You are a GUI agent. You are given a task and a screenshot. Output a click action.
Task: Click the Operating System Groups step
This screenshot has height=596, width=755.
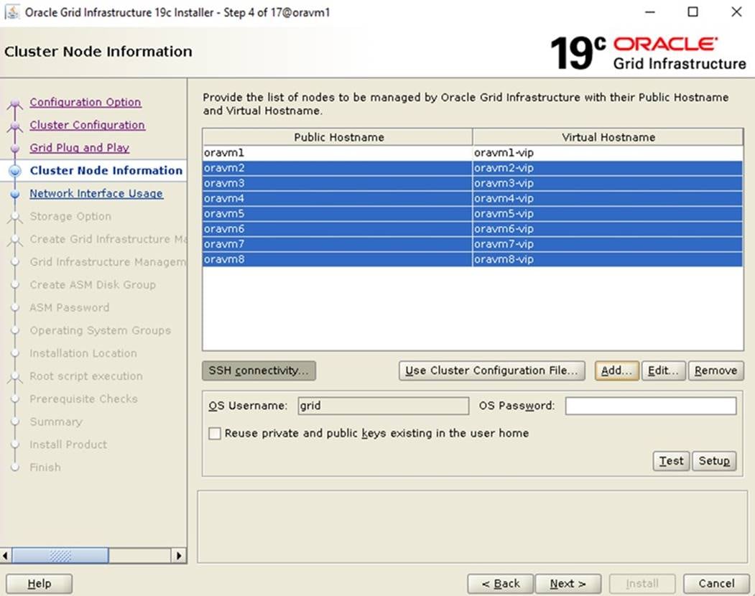(100, 330)
